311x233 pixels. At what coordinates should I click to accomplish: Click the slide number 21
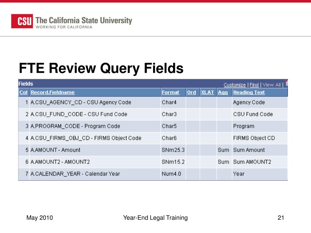point(281,218)
